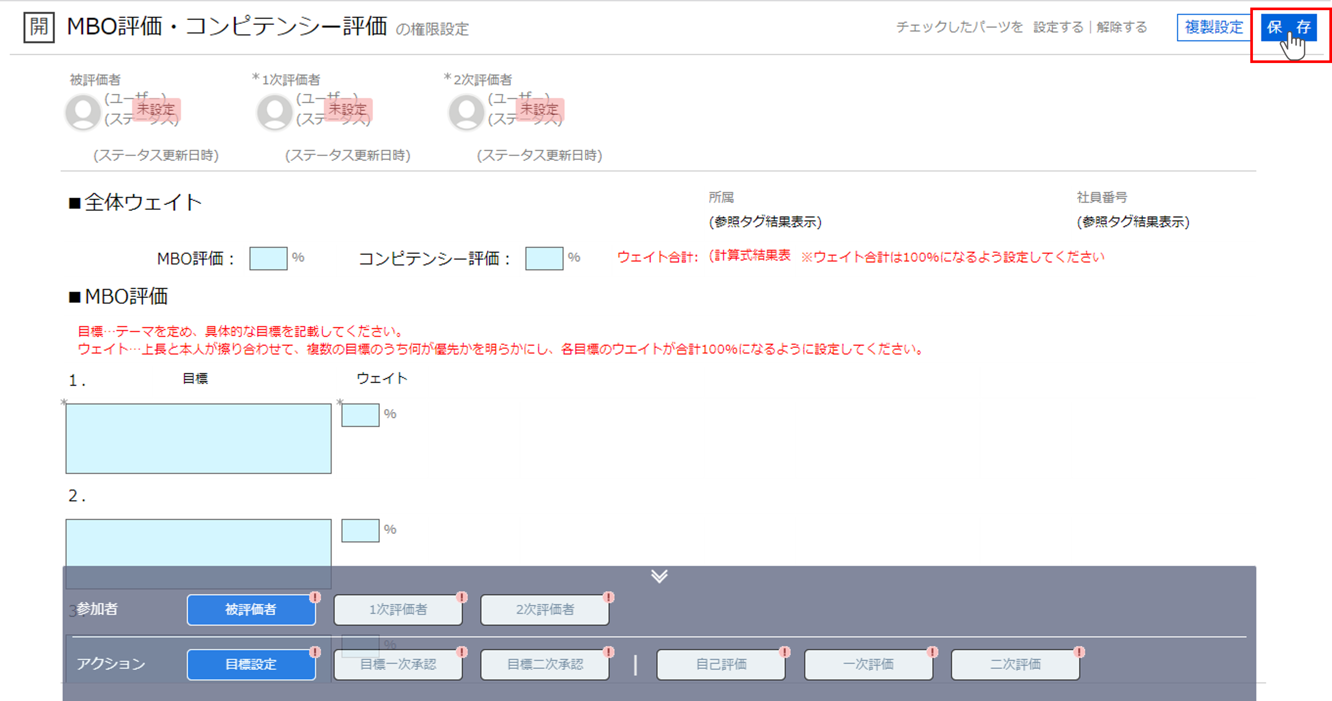Click the 2次評価者 avatar icon
This screenshot has width=1332, height=701.
466,112
